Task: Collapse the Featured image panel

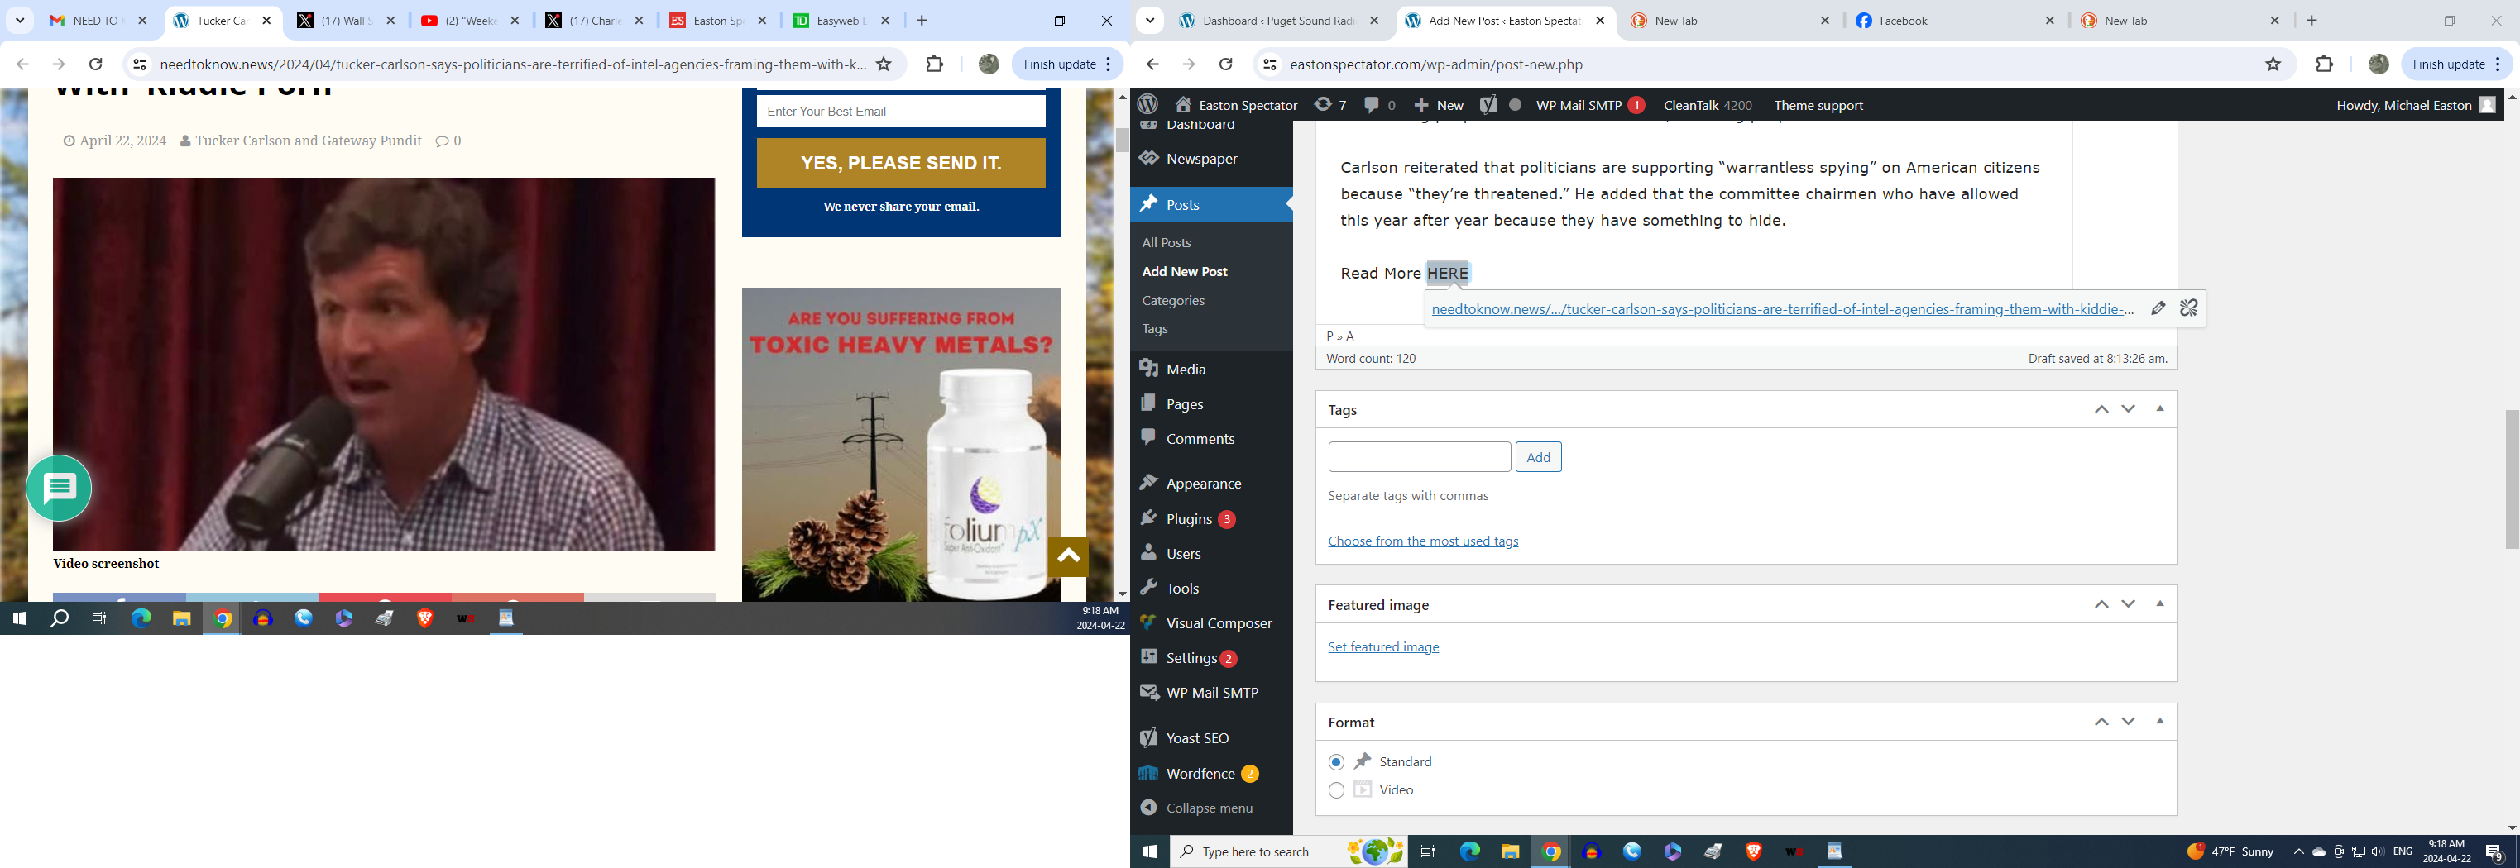Action: coord(2160,604)
